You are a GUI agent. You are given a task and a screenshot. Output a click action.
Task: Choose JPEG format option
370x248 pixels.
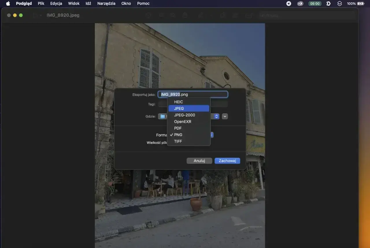pyautogui.click(x=189, y=108)
